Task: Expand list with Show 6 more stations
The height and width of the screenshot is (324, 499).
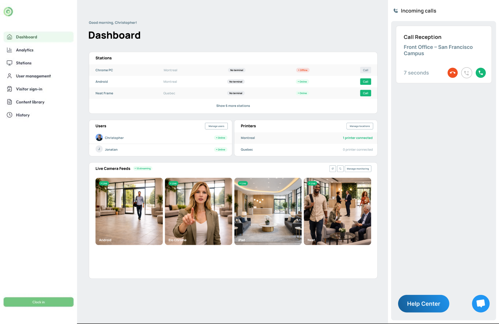Action: click(233, 106)
